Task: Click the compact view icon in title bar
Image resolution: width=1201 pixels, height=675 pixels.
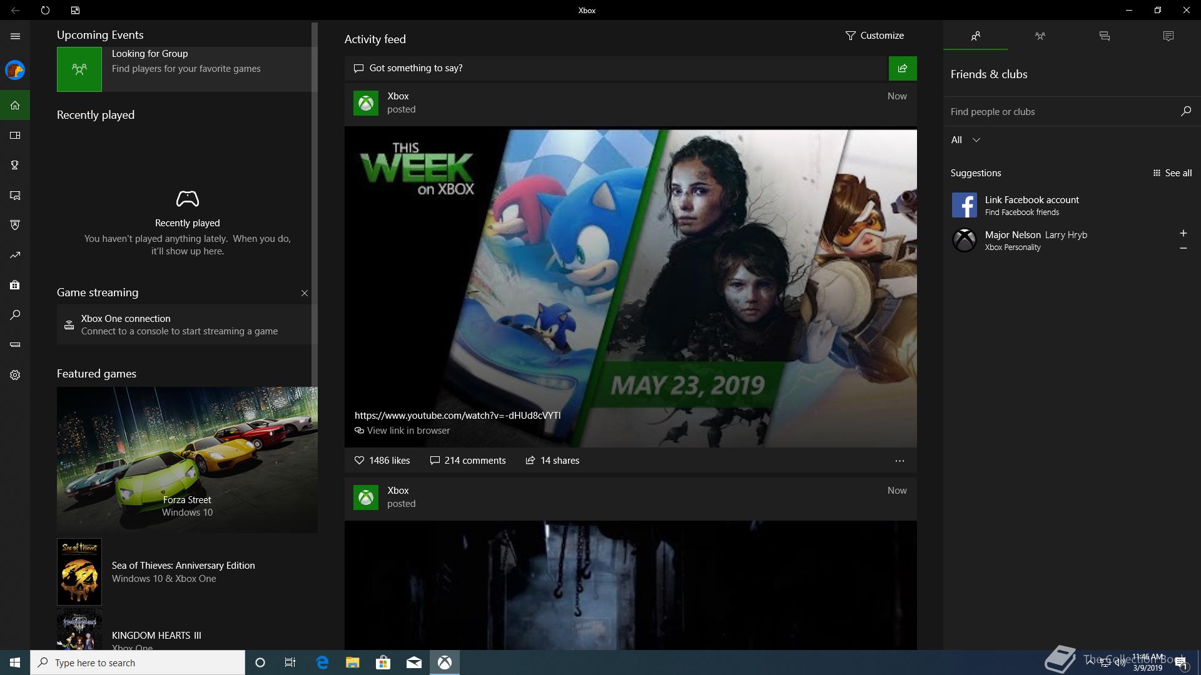Action: click(75, 10)
